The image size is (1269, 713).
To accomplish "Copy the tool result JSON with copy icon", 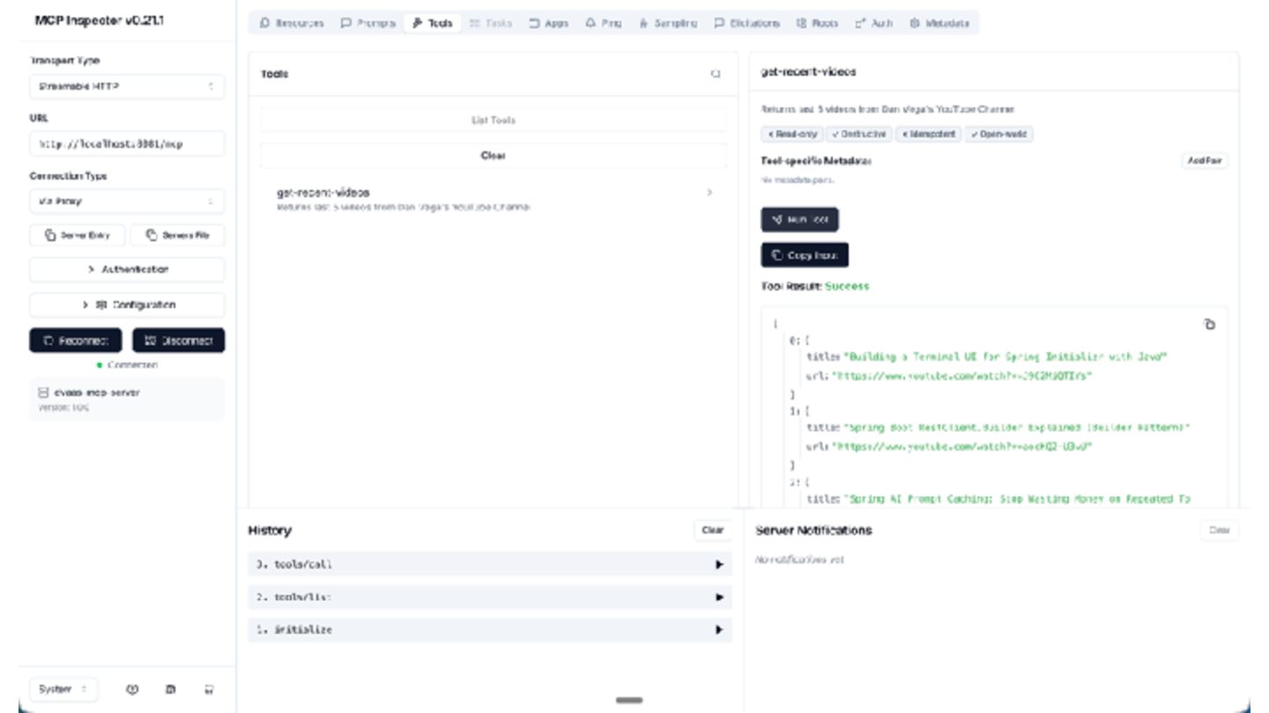I will click(1209, 325).
